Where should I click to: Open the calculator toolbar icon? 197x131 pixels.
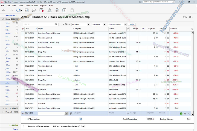(72, 10)
